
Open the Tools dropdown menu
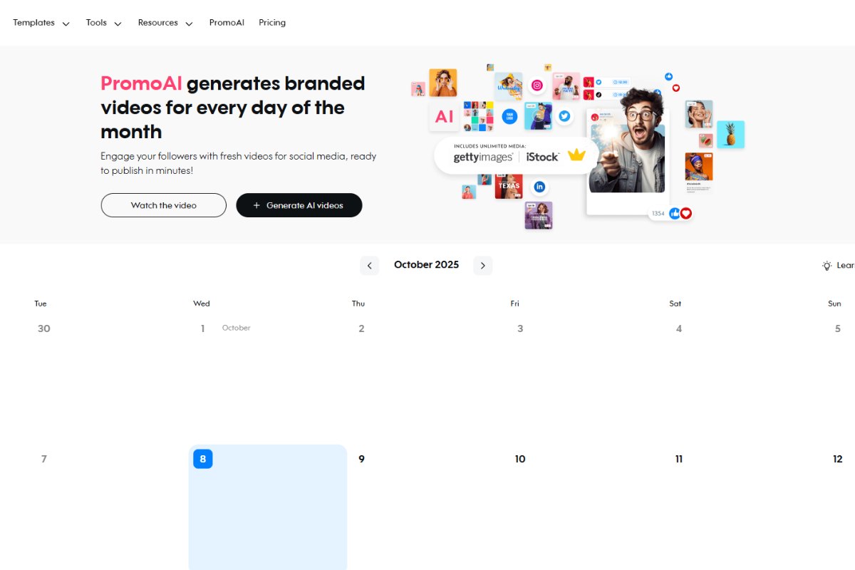point(104,23)
